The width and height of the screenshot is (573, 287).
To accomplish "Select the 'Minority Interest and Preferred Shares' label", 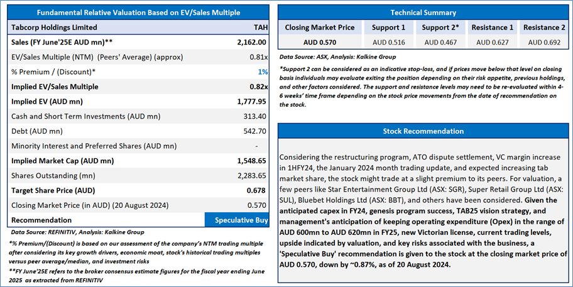I will tap(94, 146).
